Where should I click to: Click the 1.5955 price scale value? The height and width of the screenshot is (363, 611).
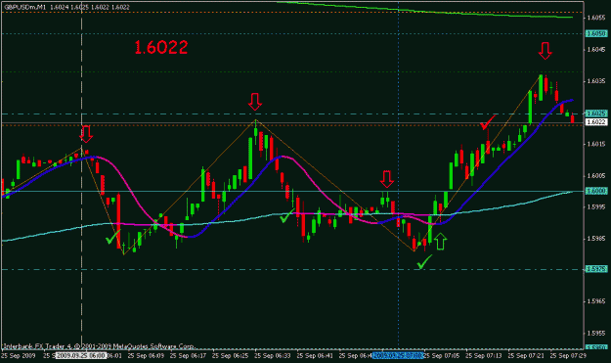pyautogui.click(x=596, y=334)
